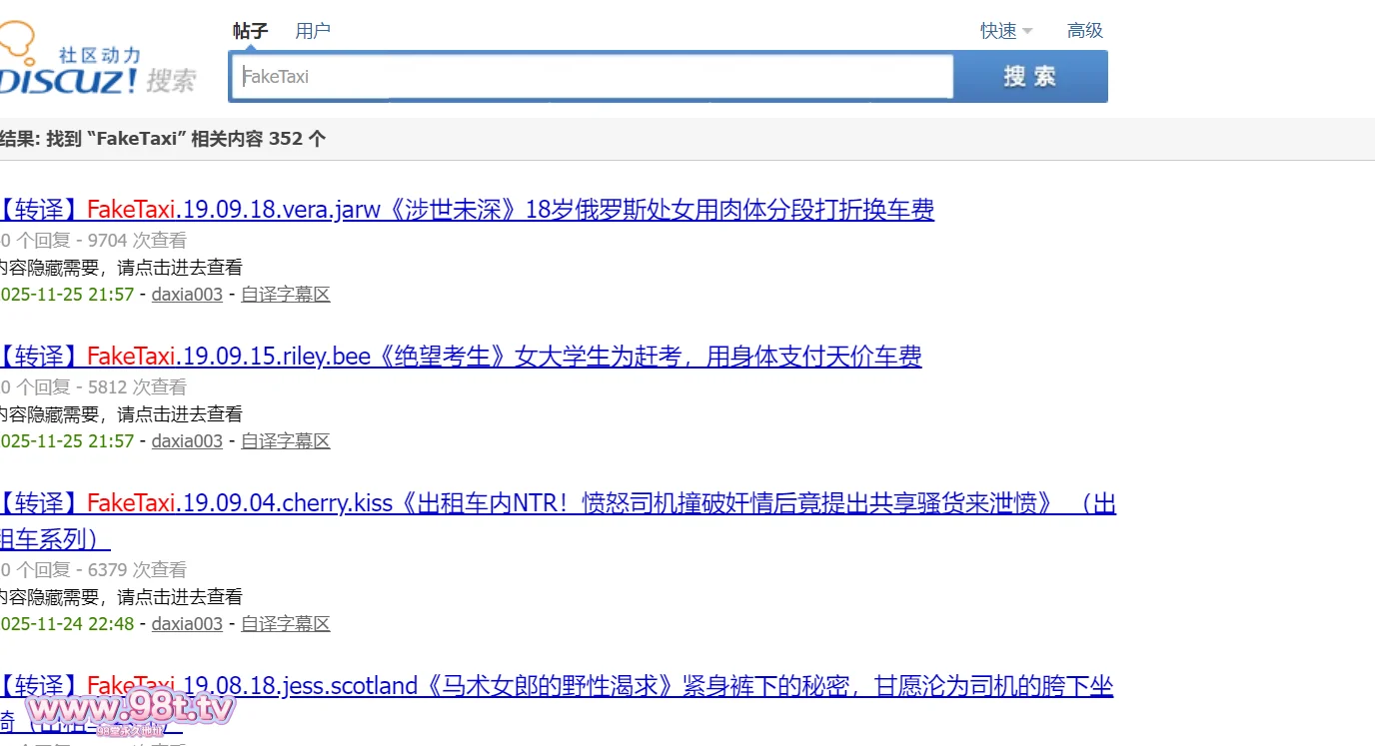The width and height of the screenshot is (1375, 746).
Task: Click the 98t.tv watermark logo
Action: (x=130, y=711)
